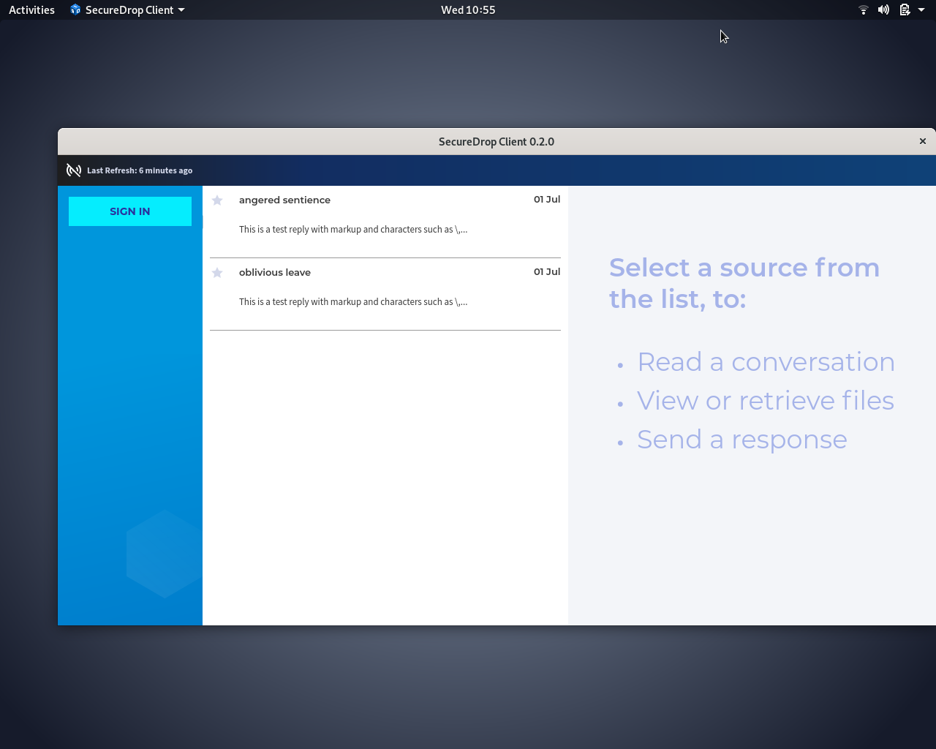Viewport: 936px width, 749px height.
Task: Click the 01 Jul date on angered sentience
Action: pyautogui.click(x=547, y=200)
